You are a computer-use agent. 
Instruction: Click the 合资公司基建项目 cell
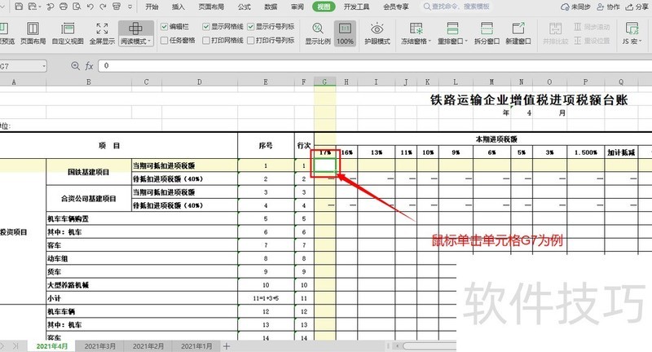click(89, 199)
